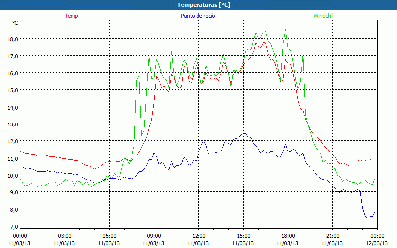Select the green 'Windchill' legend label

pyautogui.click(x=324, y=16)
